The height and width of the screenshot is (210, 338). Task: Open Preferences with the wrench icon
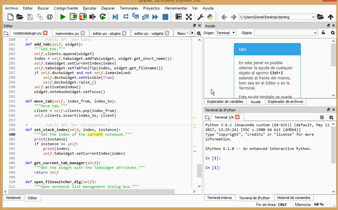coord(200,17)
